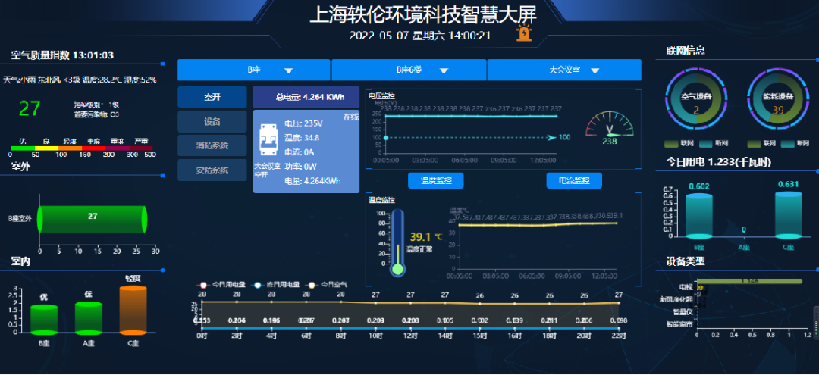Click the 室外 section heading
Screen dimensions: 819x375
click(20, 167)
